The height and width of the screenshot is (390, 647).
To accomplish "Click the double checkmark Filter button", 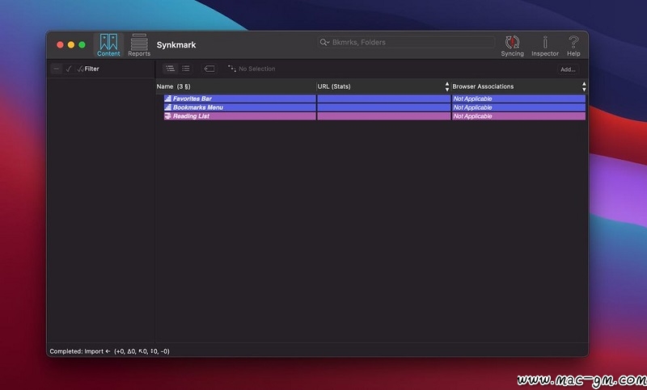I will [88, 69].
